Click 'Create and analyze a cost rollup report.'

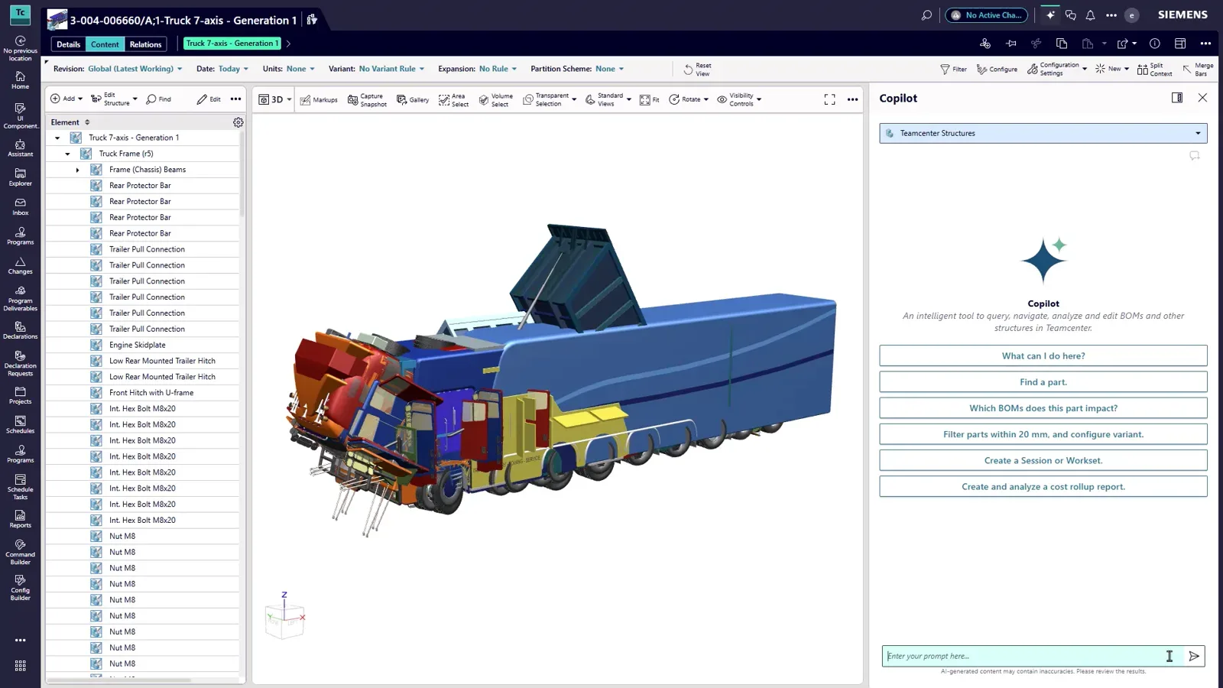[1043, 486]
